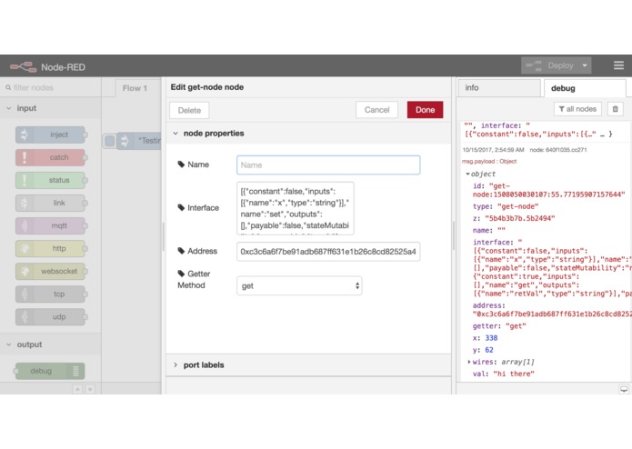Image resolution: width=632 pixels, height=449 pixels.
Task: Select the Testing inject node on canvas
Action: click(x=139, y=141)
